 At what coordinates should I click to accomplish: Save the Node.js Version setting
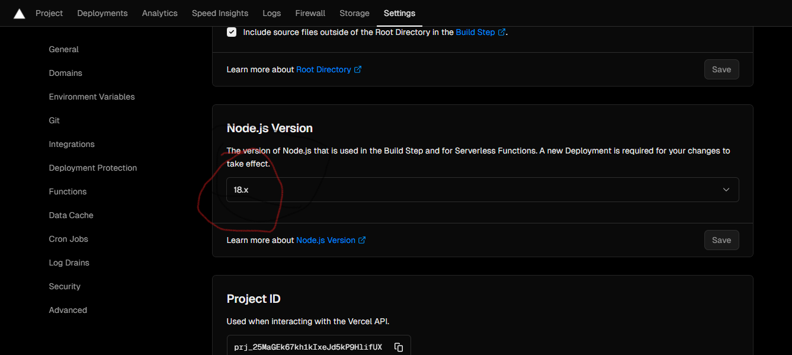coord(721,240)
